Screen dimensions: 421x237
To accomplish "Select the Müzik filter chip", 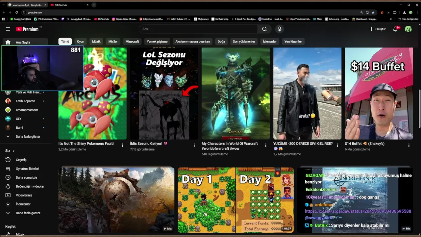I will (96, 41).
